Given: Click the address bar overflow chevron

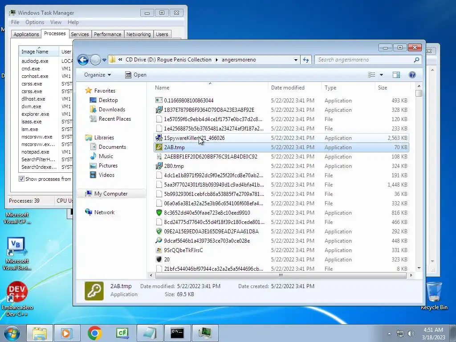Looking at the screenshot, I should [x=120, y=60].
